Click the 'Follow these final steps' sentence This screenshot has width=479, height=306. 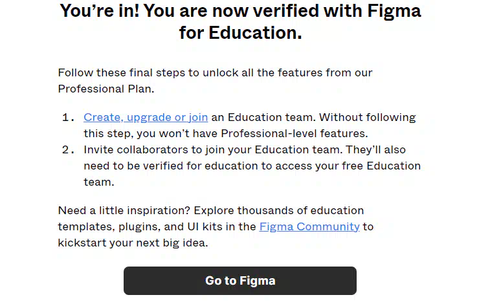pyautogui.click(x=215, y=72)
